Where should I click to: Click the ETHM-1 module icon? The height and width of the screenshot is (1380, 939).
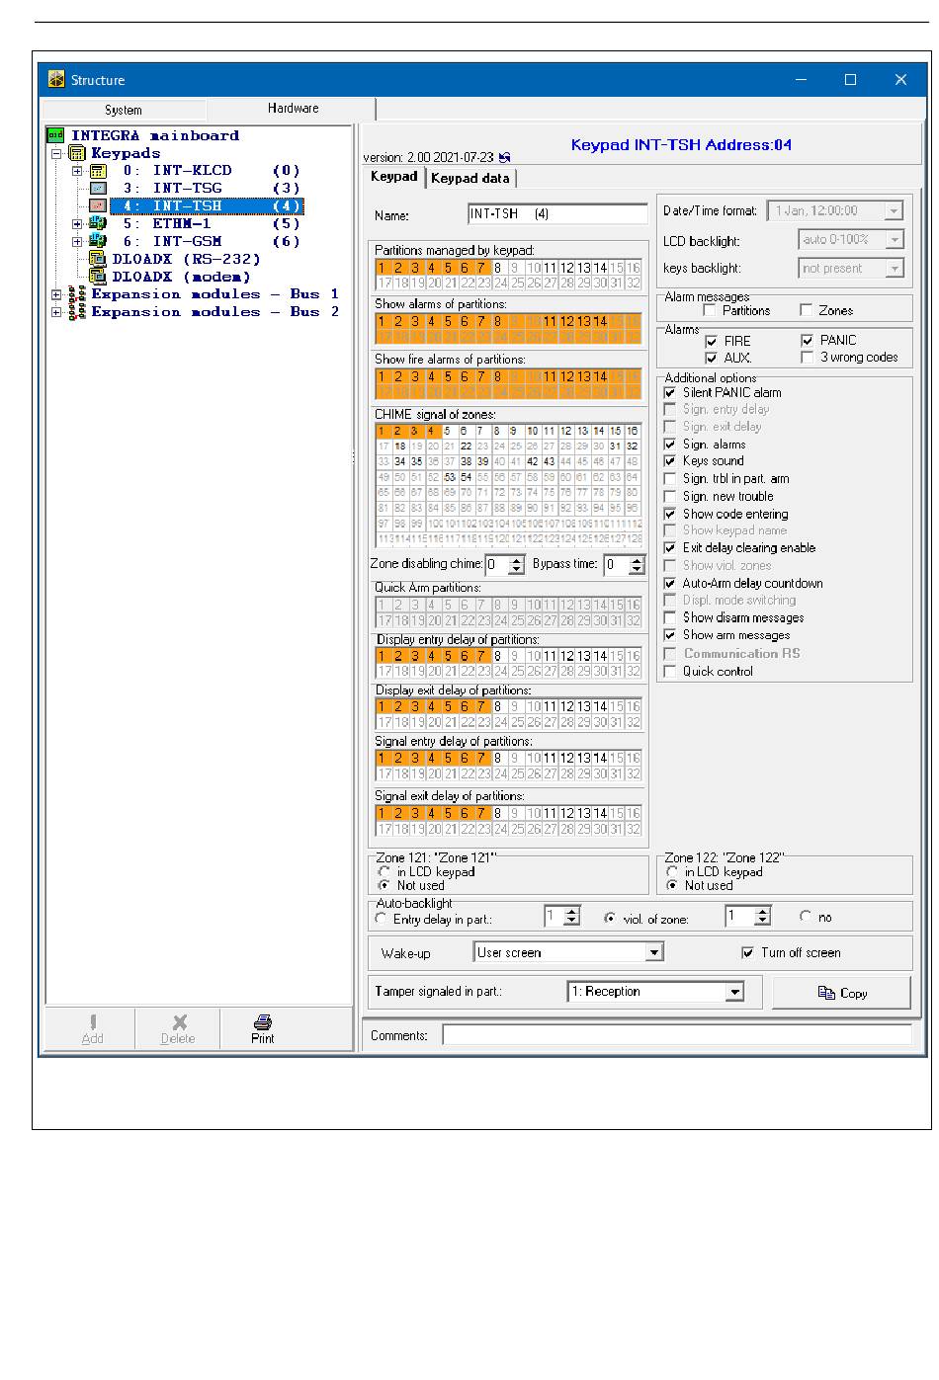click(x=98, y=224)
